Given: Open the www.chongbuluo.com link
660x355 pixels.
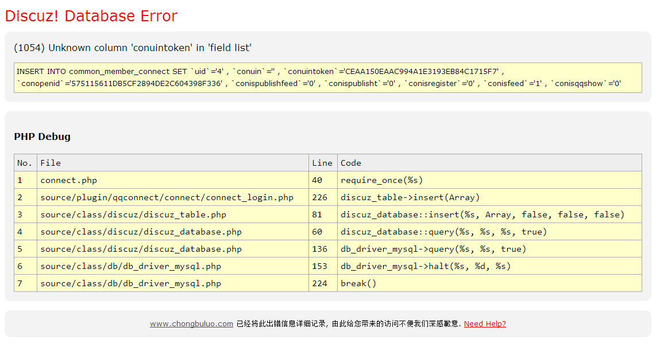Looking at the screenshot, I should coord(191,324).
